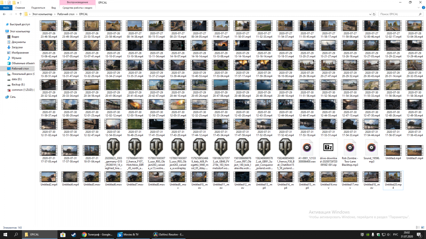The height and width of the screenshot is (239, 426).
Task: Open the Файл menu
Action: coord(6,7)
